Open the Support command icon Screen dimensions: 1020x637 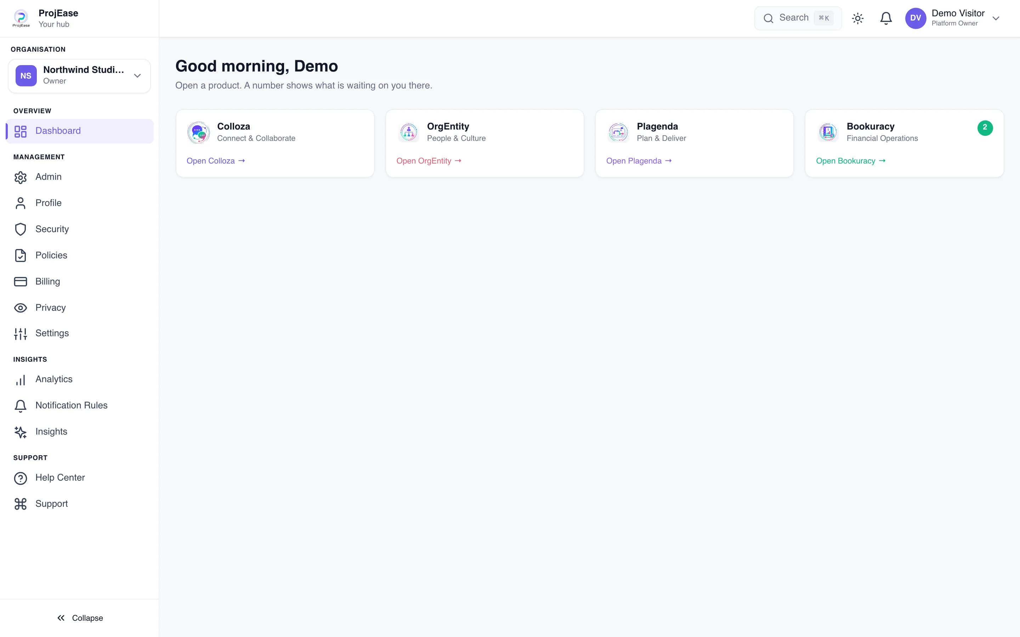(20, 504)
